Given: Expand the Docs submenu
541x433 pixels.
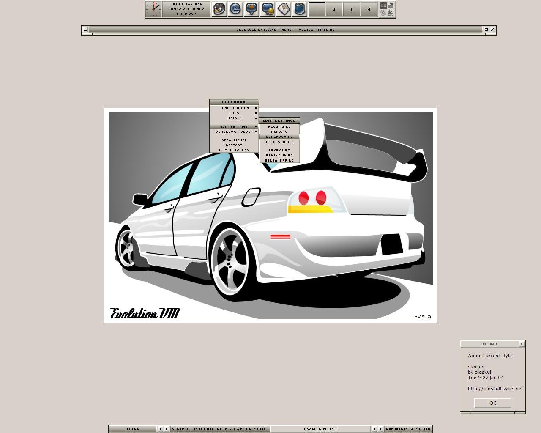Looking at the screenshot, I should (x=234, y=113).
